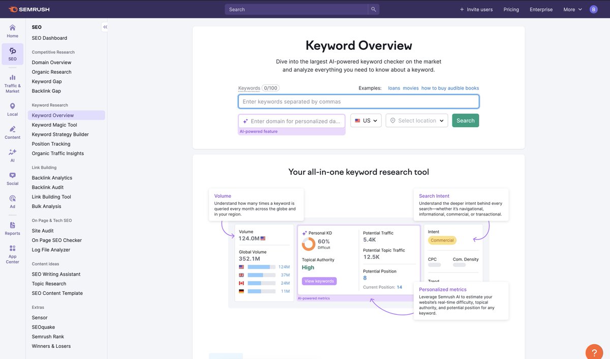
Task: Click Invite users
Action: click(476, 9)
